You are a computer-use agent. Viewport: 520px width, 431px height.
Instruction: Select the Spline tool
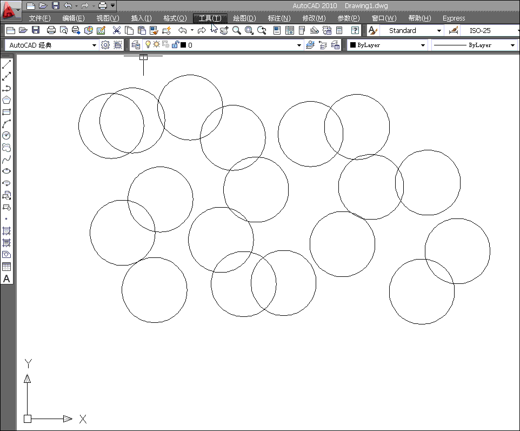click(x=6, y=160)
